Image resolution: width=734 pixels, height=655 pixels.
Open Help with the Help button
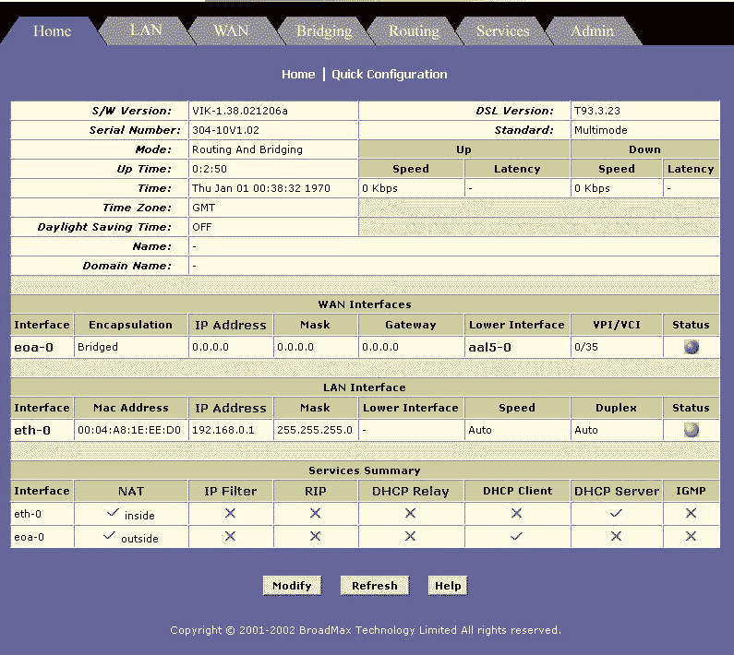coord(448,586)
